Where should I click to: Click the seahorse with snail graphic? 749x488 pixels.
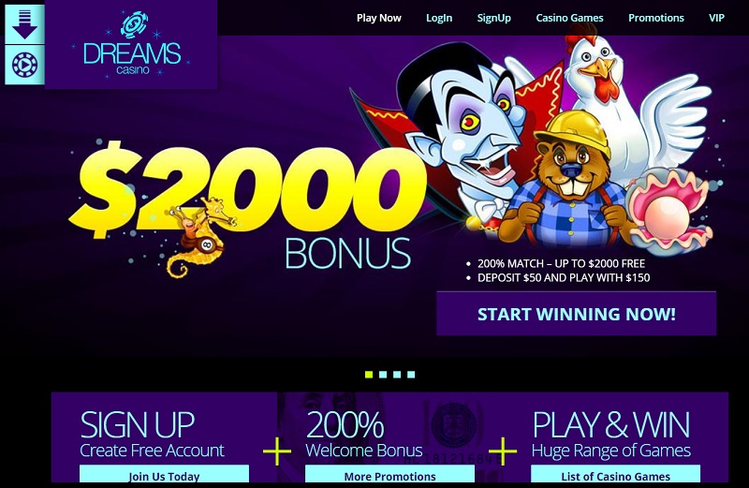point(198,234)
